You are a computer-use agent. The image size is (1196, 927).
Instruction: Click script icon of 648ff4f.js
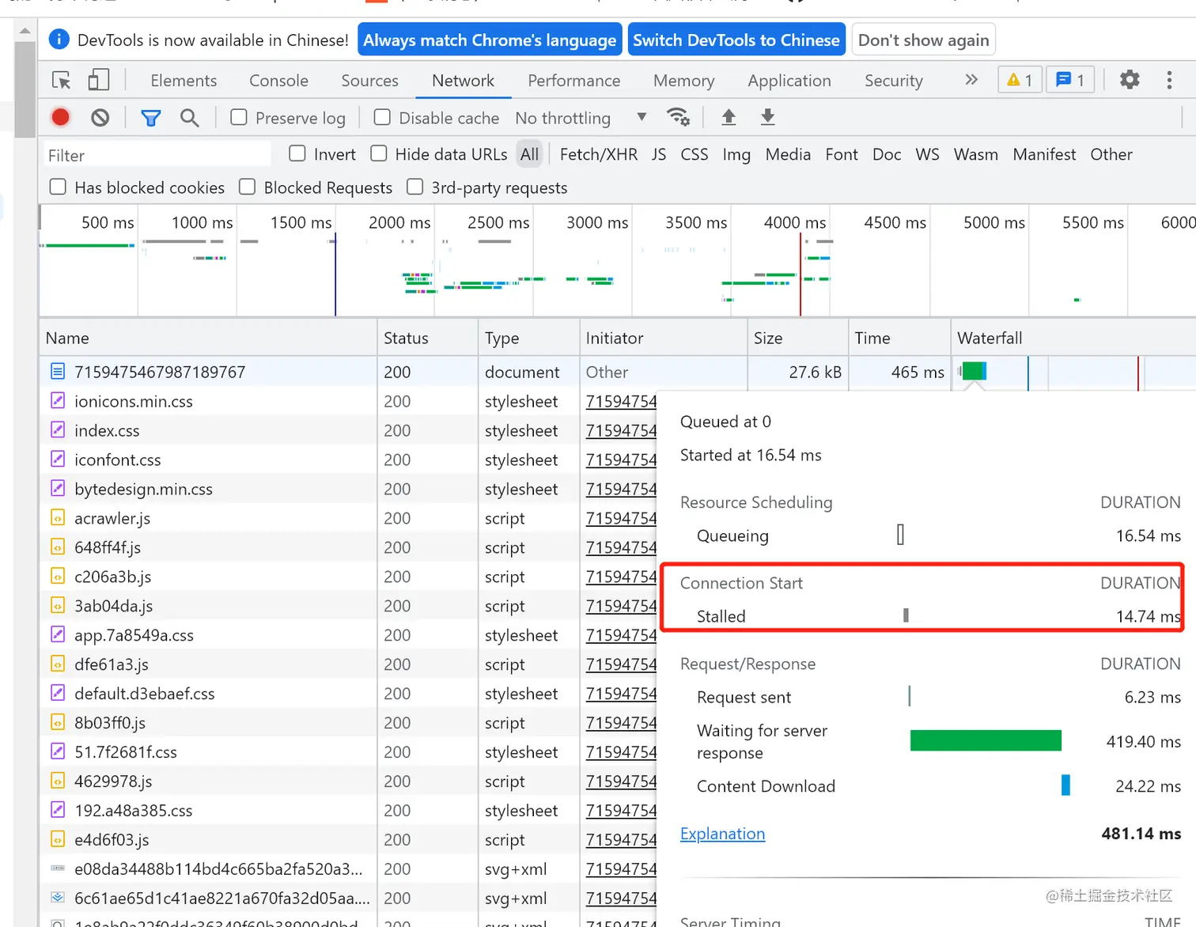pyautogui.click(x=58, y=547)
